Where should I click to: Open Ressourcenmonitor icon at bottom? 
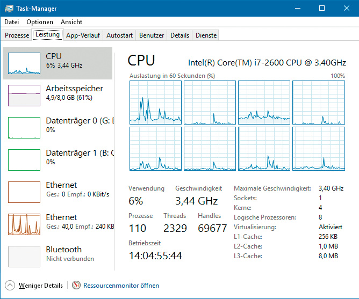point(76,286)
